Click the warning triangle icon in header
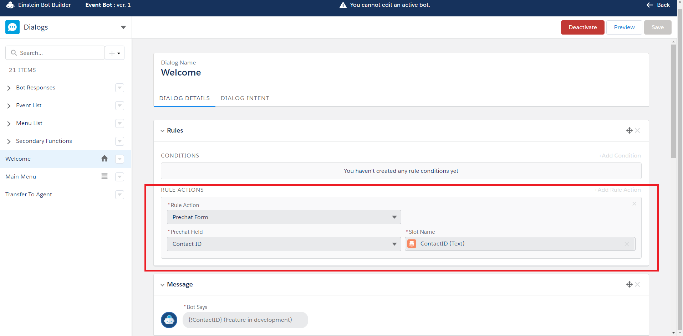 pos(343,5)
